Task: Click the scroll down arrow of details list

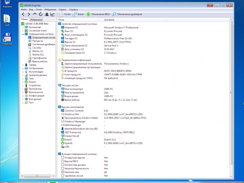Action: coord(231,177)
